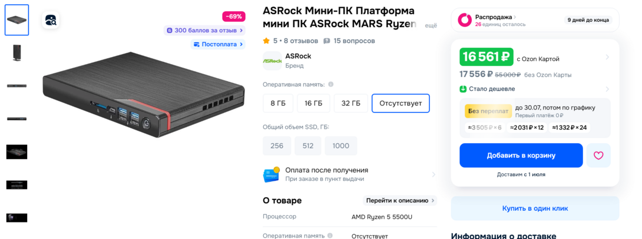Click the questions speech bubble icon

327,41
